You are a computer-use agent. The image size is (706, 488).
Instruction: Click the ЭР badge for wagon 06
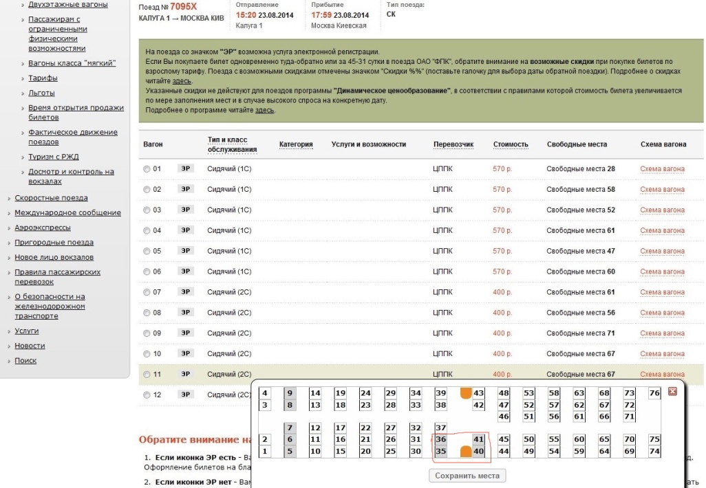[x=185, y=271]
